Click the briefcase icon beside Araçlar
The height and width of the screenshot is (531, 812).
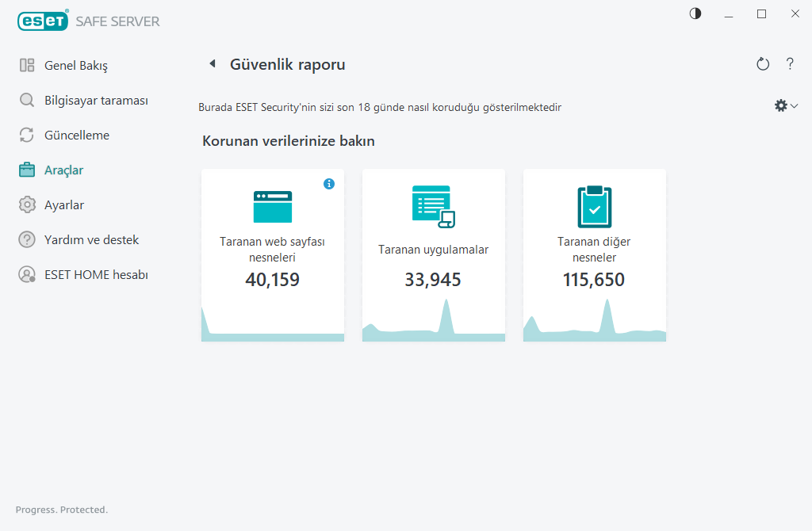click(x=27, y=170)
